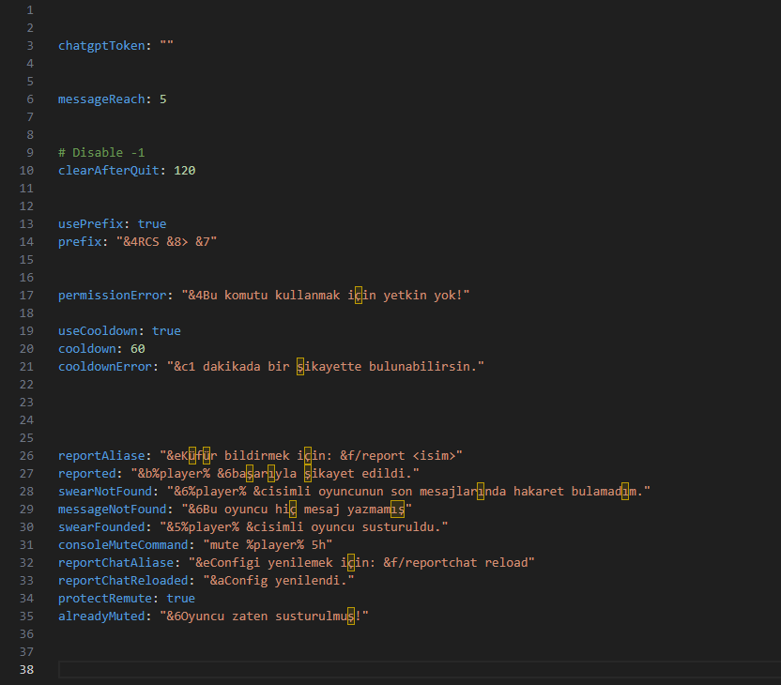Click the consoleMuteCommand key

[123, 545]
